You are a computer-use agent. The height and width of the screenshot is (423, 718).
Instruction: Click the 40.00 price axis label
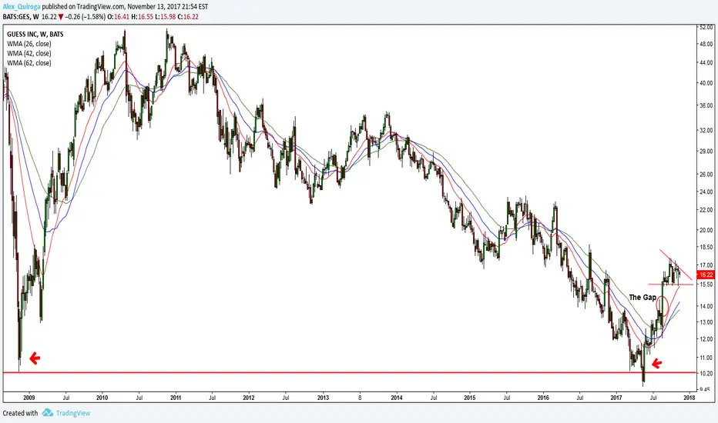706,83
